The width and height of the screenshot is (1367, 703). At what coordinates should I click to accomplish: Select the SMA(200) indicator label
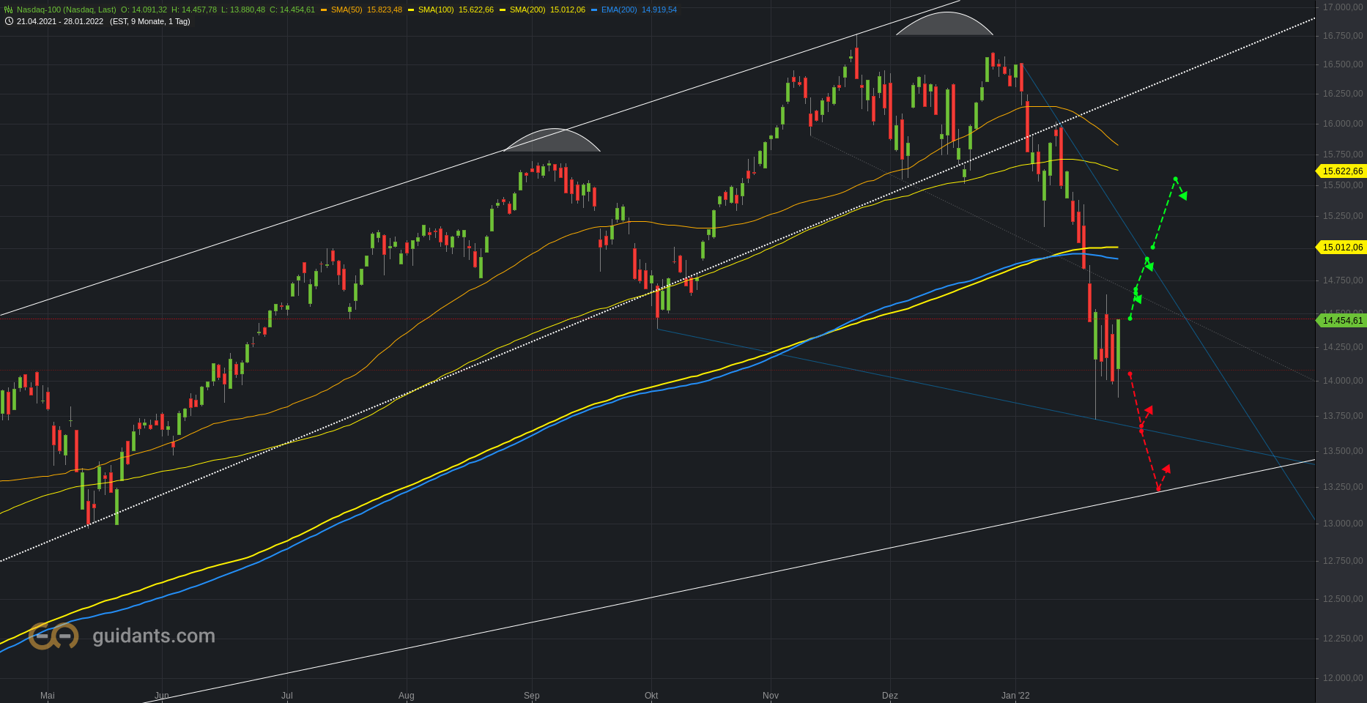click(x=527, y=10)
